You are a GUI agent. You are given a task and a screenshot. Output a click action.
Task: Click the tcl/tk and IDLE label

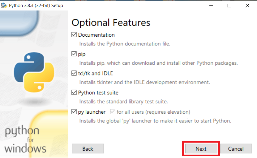pyautogui.click(x=96, y=73)
